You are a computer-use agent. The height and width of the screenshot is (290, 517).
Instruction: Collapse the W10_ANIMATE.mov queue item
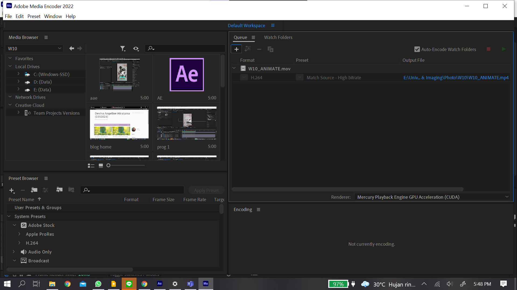coord(234,68)
